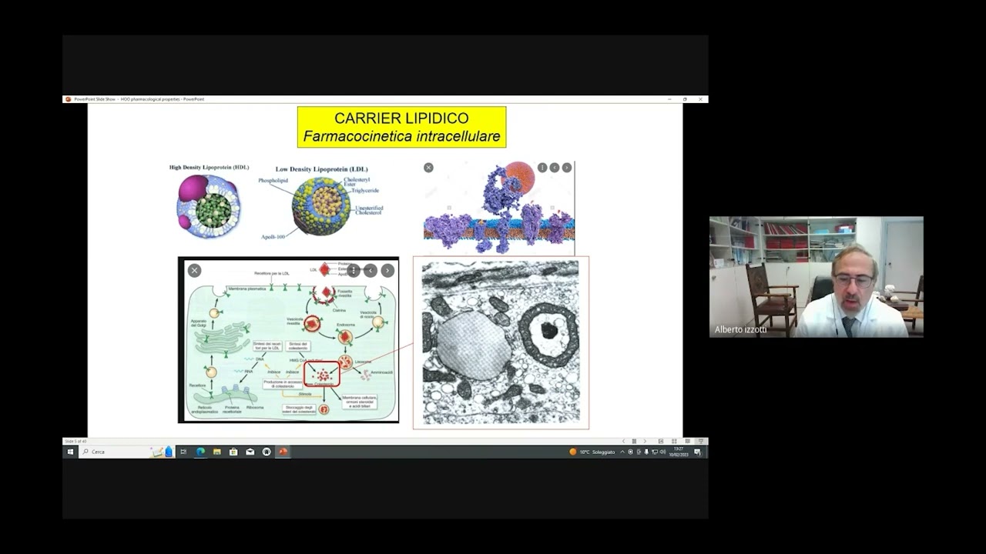Screen dimensions: 986x554
Task: Switch to Reading View in status bar
Action: point(687,441)
